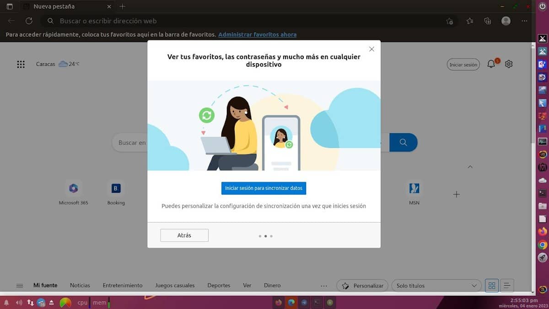549x309 pixels.
Task: Click the blue search magnifier button
Action: (403, 142)
